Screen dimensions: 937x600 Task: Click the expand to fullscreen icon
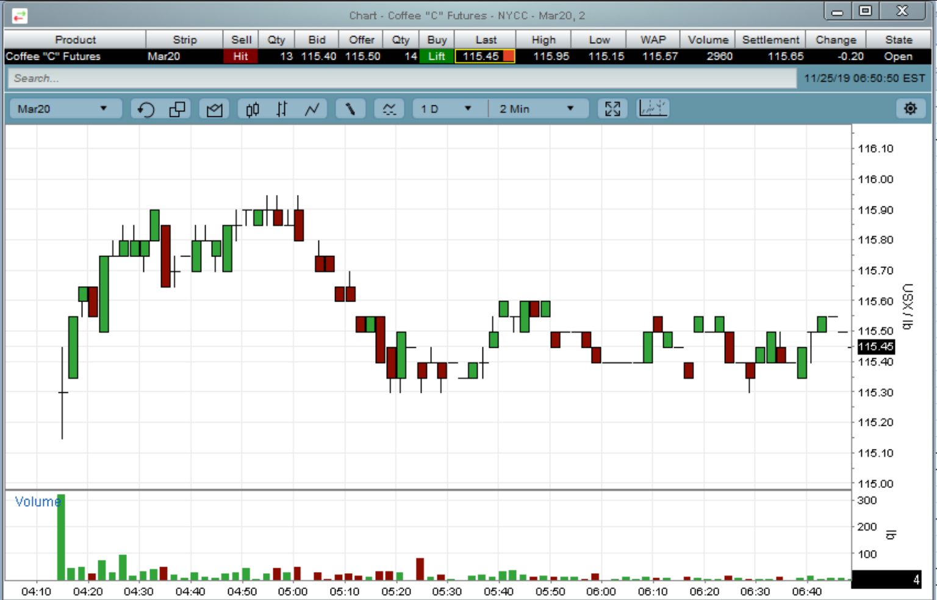[x=612, y=109]
